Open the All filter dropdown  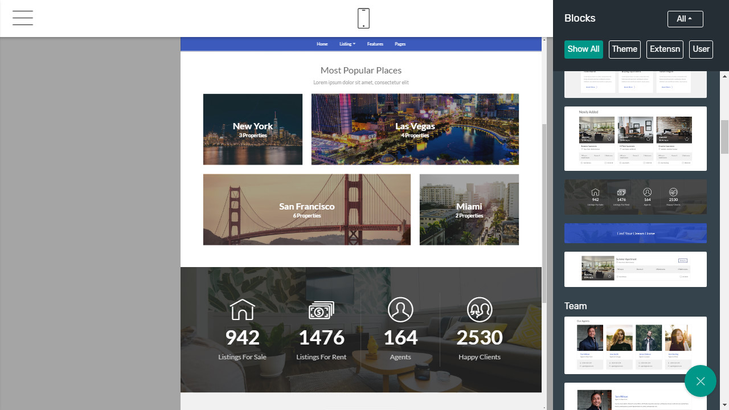pos(685,19)
